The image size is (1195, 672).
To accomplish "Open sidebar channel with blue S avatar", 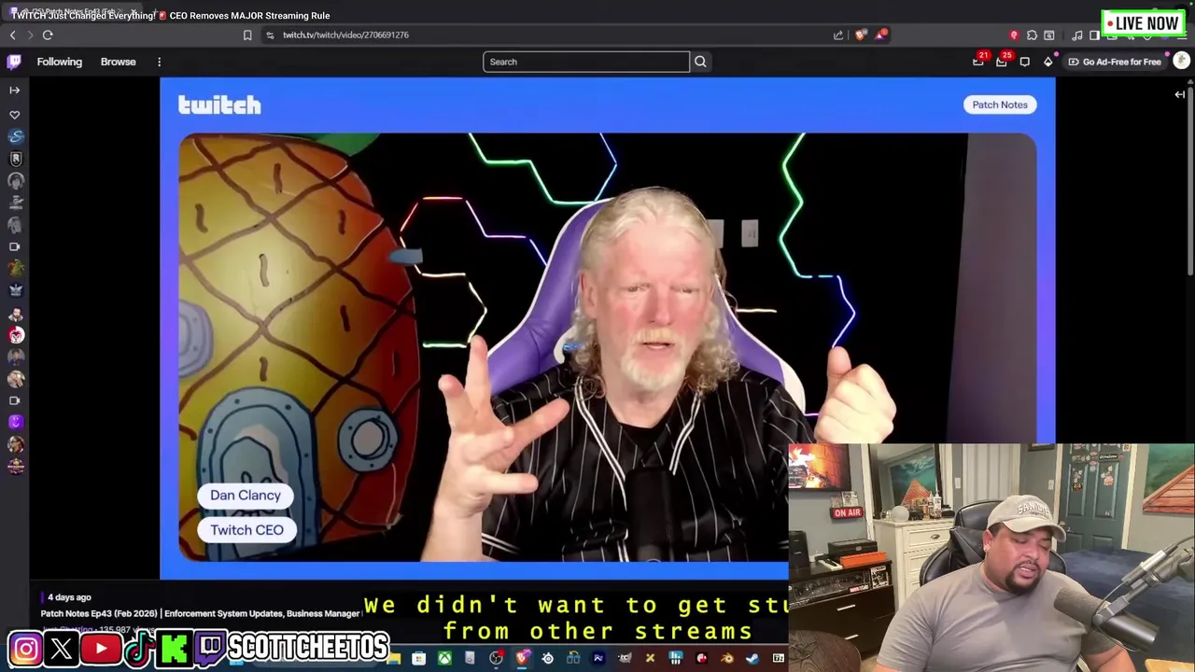I will tap(15, 136).
